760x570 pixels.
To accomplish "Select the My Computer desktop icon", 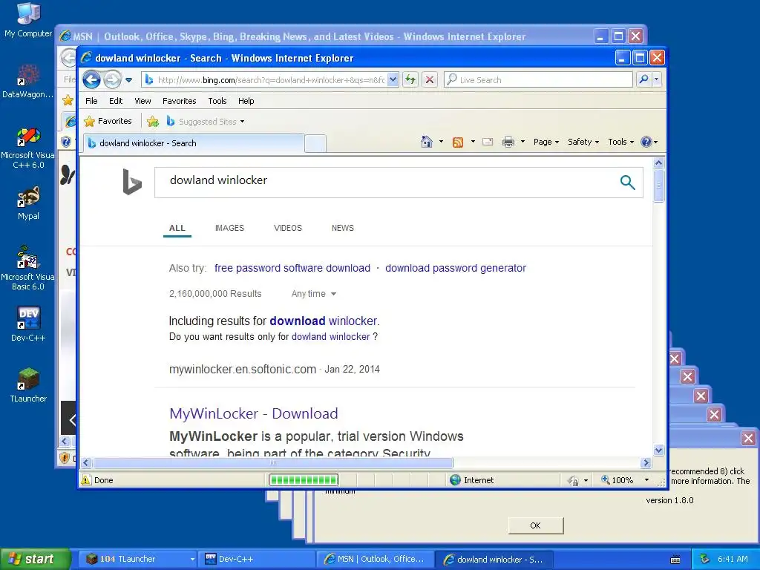I will click(x=28, y=20).
